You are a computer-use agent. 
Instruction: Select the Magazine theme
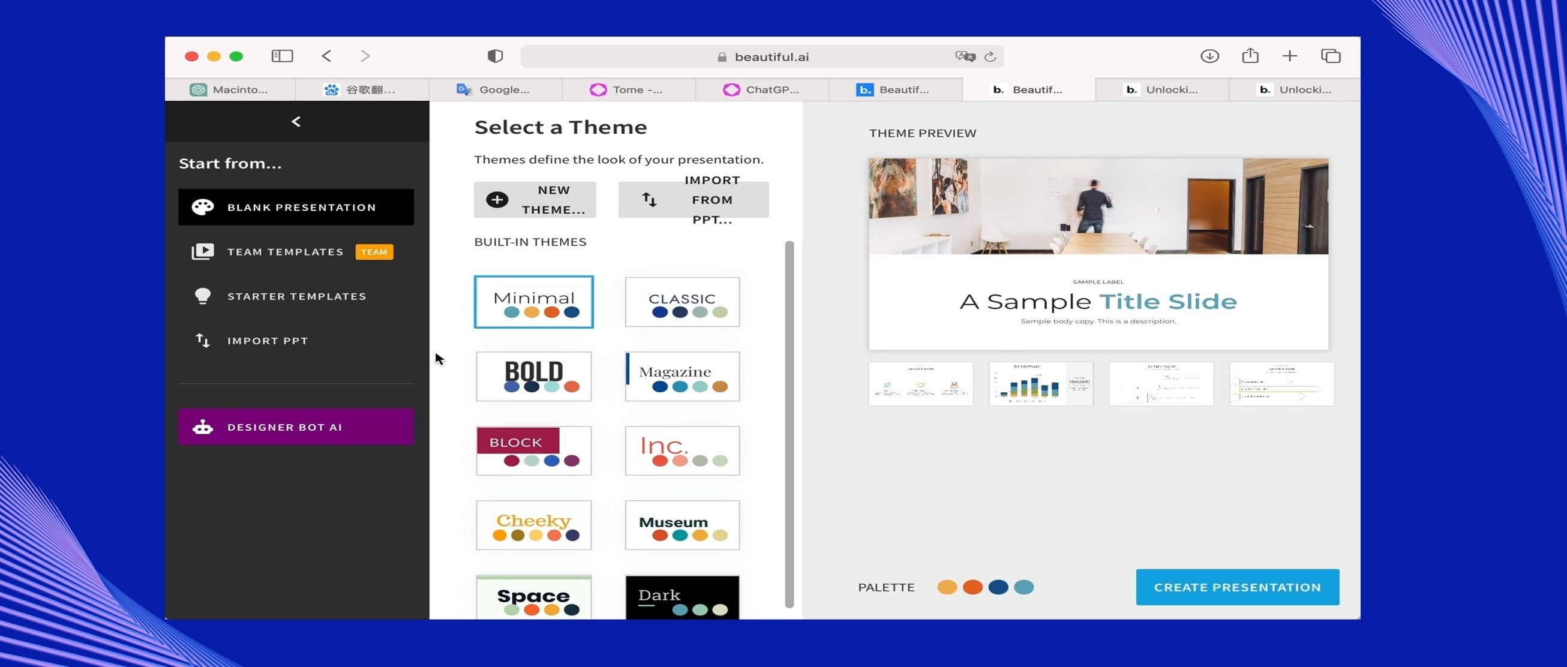click(682, 376)
